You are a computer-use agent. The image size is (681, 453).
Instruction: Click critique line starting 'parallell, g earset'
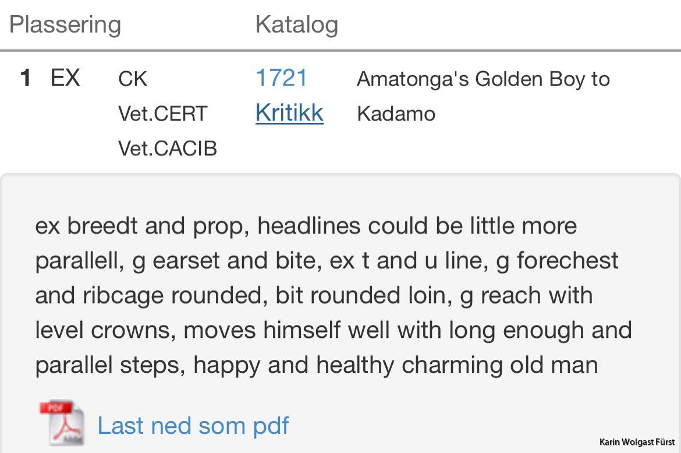coord(326,261)
